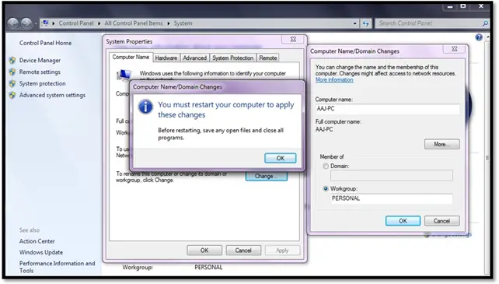Viewport: 499px width, 284px height.
Task: Click the Forward navigation arrow
Action: click(26, 23)
